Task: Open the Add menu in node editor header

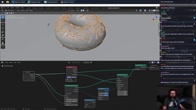Action: click(15, 62)
